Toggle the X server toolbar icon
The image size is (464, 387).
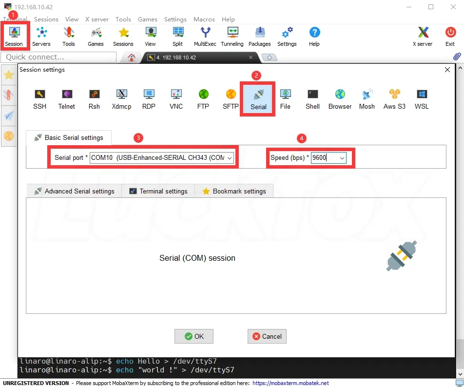click(423, 37)
